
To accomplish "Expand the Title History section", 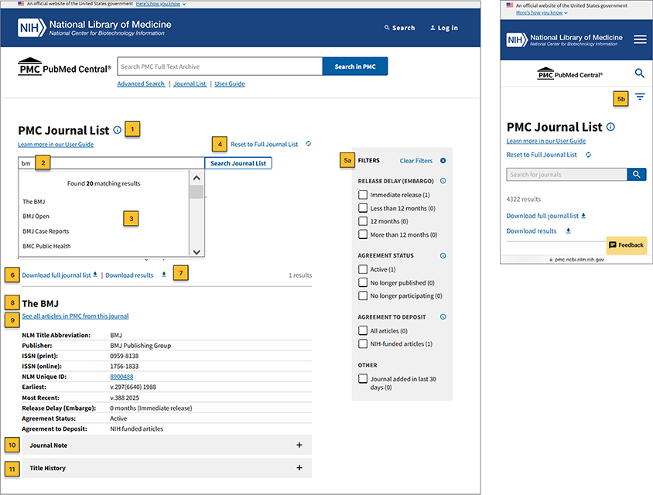I will [166, 468].
